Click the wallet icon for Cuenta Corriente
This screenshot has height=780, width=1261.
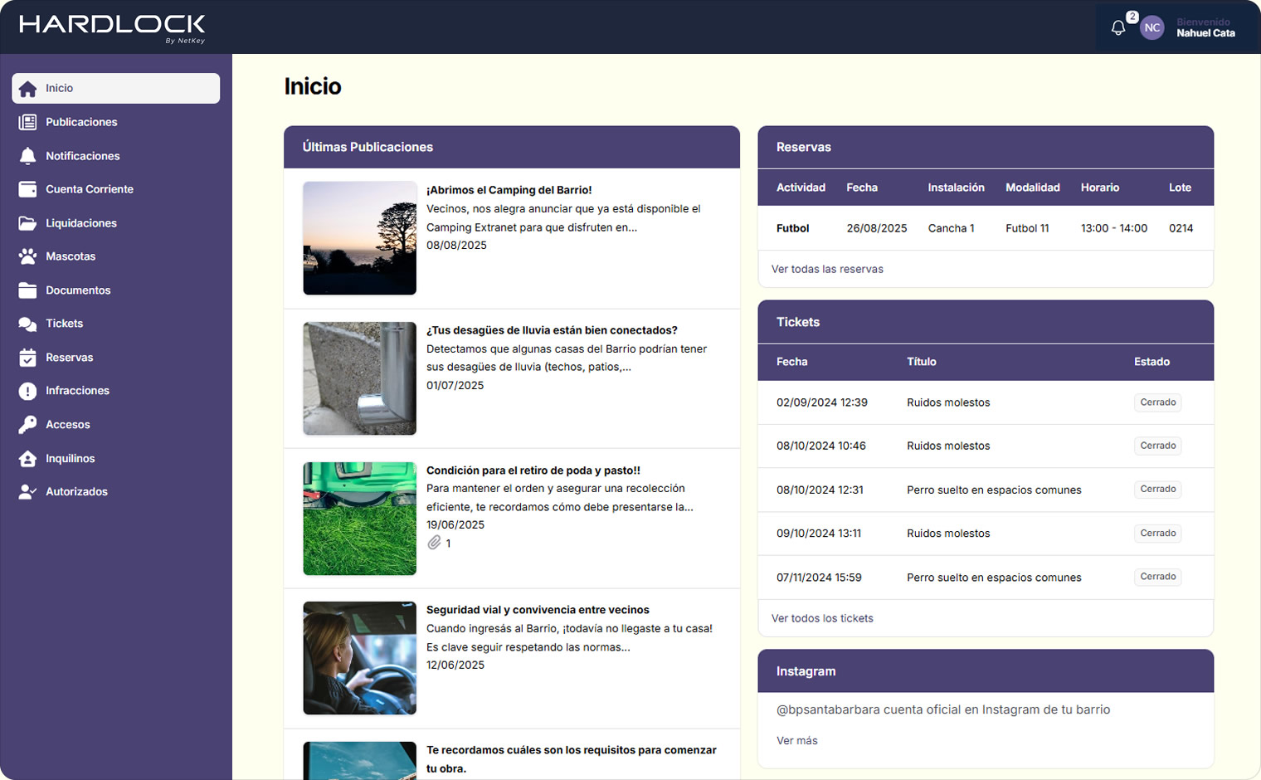point(27,189)
